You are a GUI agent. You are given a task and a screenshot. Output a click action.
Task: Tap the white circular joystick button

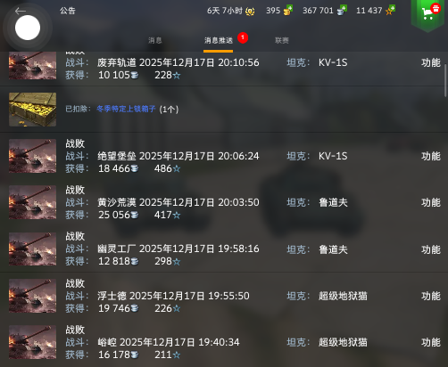tap(28, 28)
